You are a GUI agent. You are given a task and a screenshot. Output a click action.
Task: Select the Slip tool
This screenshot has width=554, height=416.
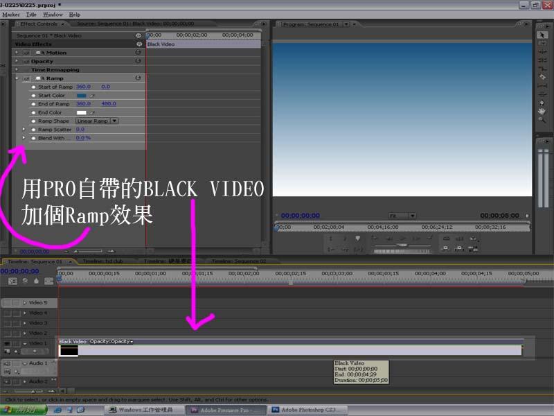542,85
